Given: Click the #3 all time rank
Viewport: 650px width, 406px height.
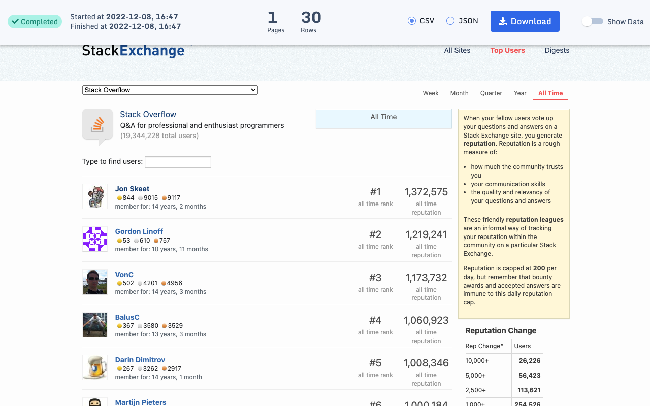Looking at the screenshot, I should 375,278.
